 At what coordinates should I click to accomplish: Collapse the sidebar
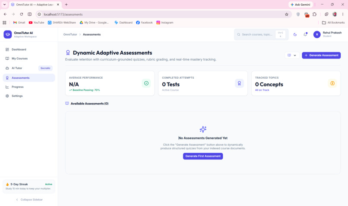pos(29,200)
